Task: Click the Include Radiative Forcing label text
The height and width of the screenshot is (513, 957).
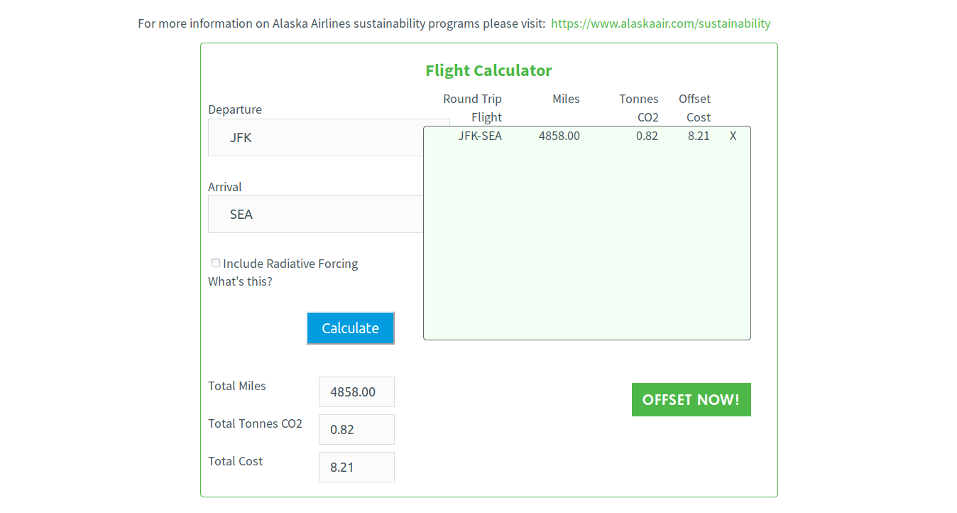Action: [290, 264]
